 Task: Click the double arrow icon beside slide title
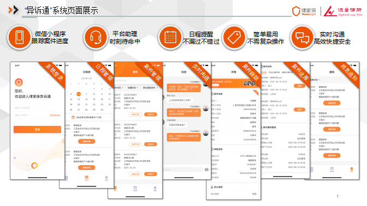tap(13, 10)
